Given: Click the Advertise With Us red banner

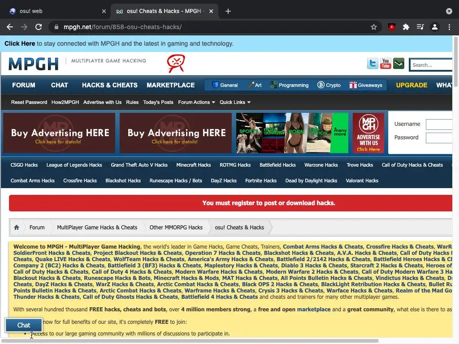Looking at the screenshot, I should tap(368, 133).
